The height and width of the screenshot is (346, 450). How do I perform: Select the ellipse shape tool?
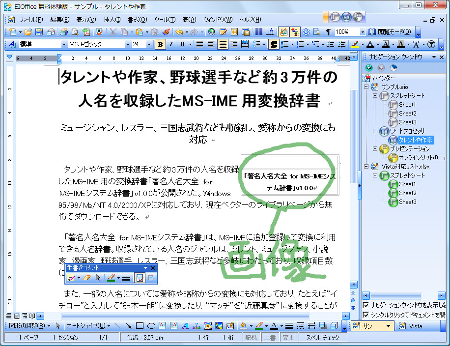(150, 324)
